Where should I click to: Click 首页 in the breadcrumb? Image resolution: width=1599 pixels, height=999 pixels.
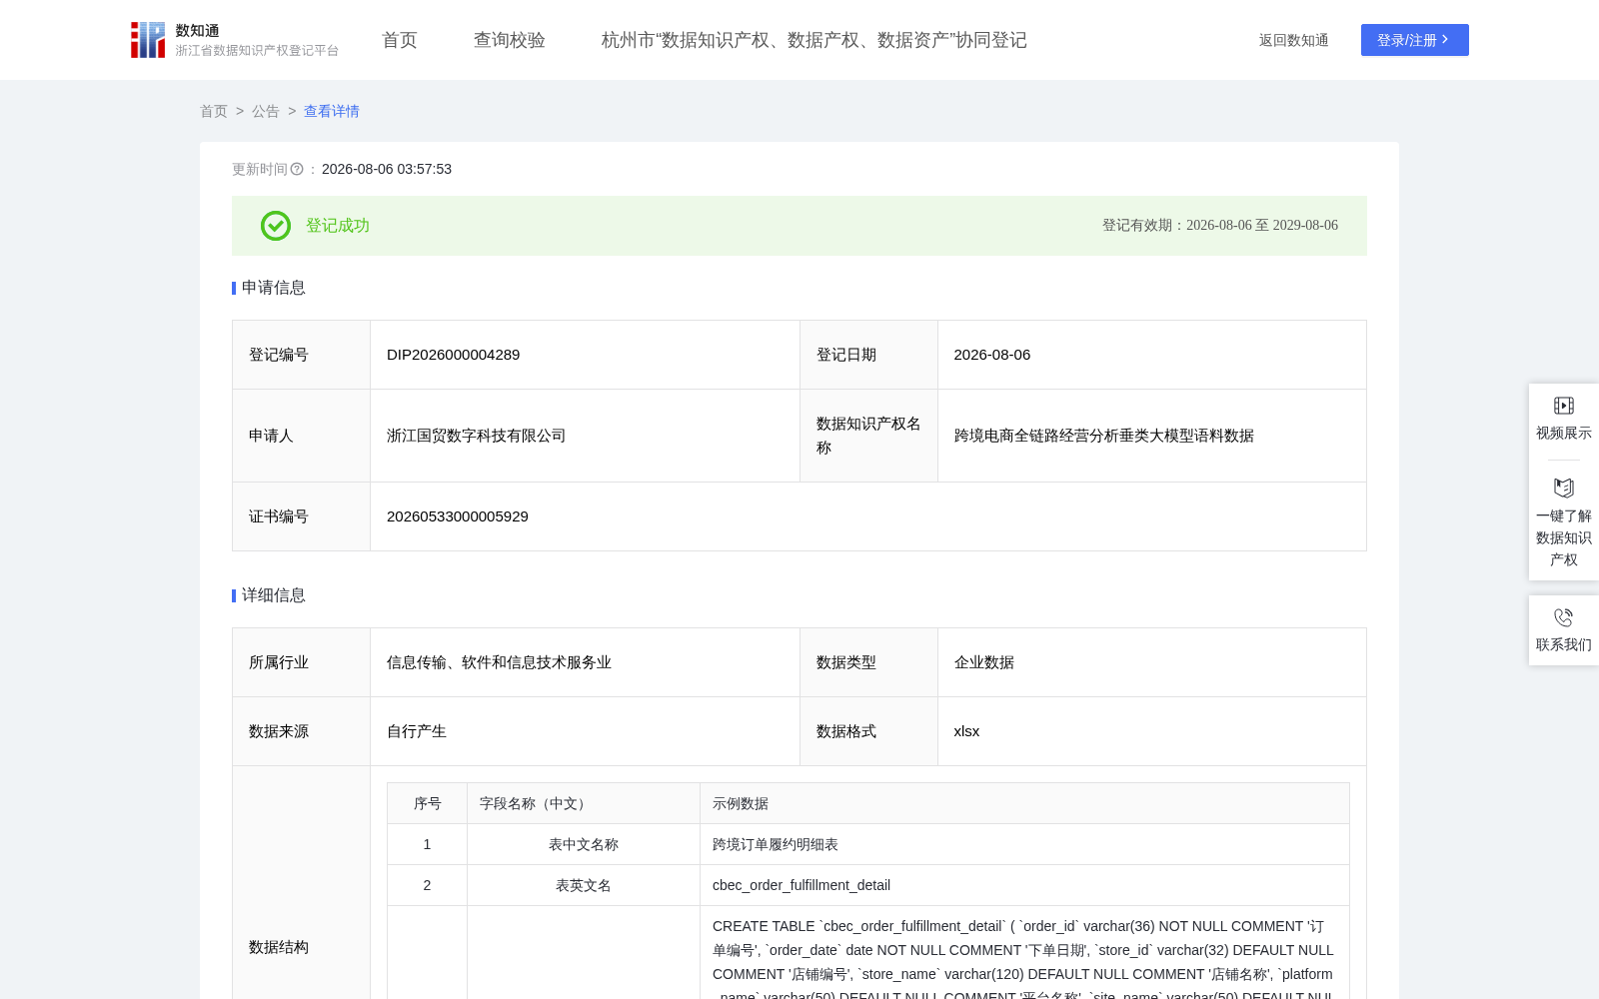[x=214, y=111]
